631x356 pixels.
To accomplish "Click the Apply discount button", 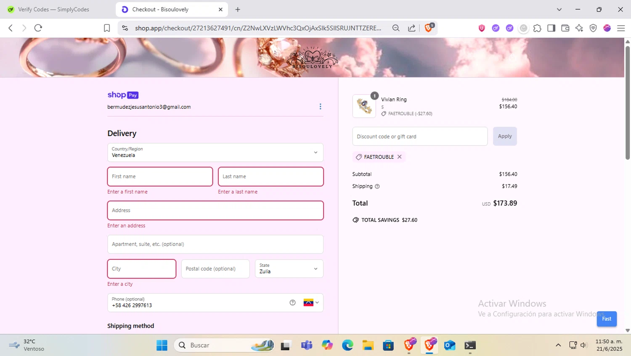I will click(505, 136).
